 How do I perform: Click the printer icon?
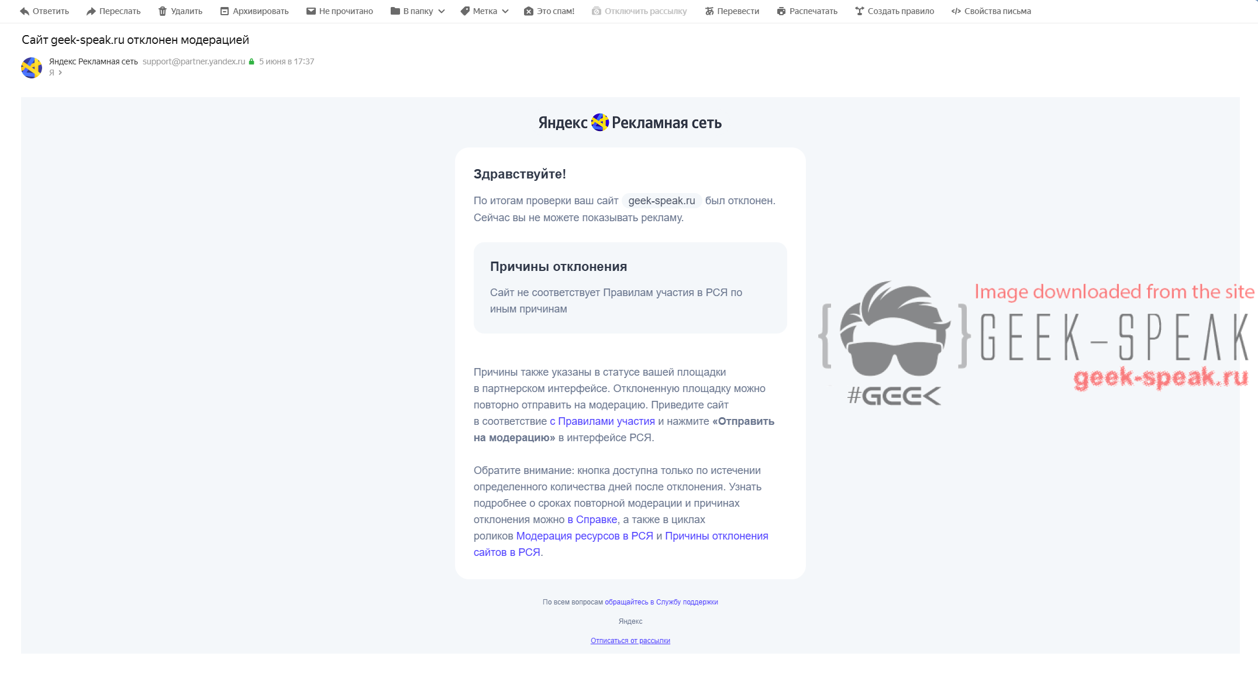coord(781,11)
